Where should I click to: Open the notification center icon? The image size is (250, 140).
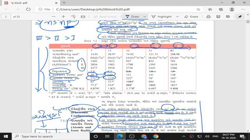tap(243, 136)
